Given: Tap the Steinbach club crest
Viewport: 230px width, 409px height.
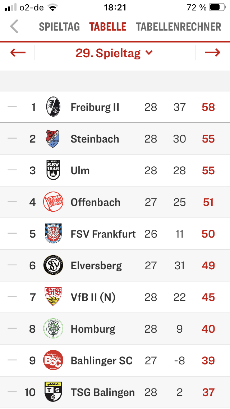Looking at the screenshot, I should pos(52,139).
